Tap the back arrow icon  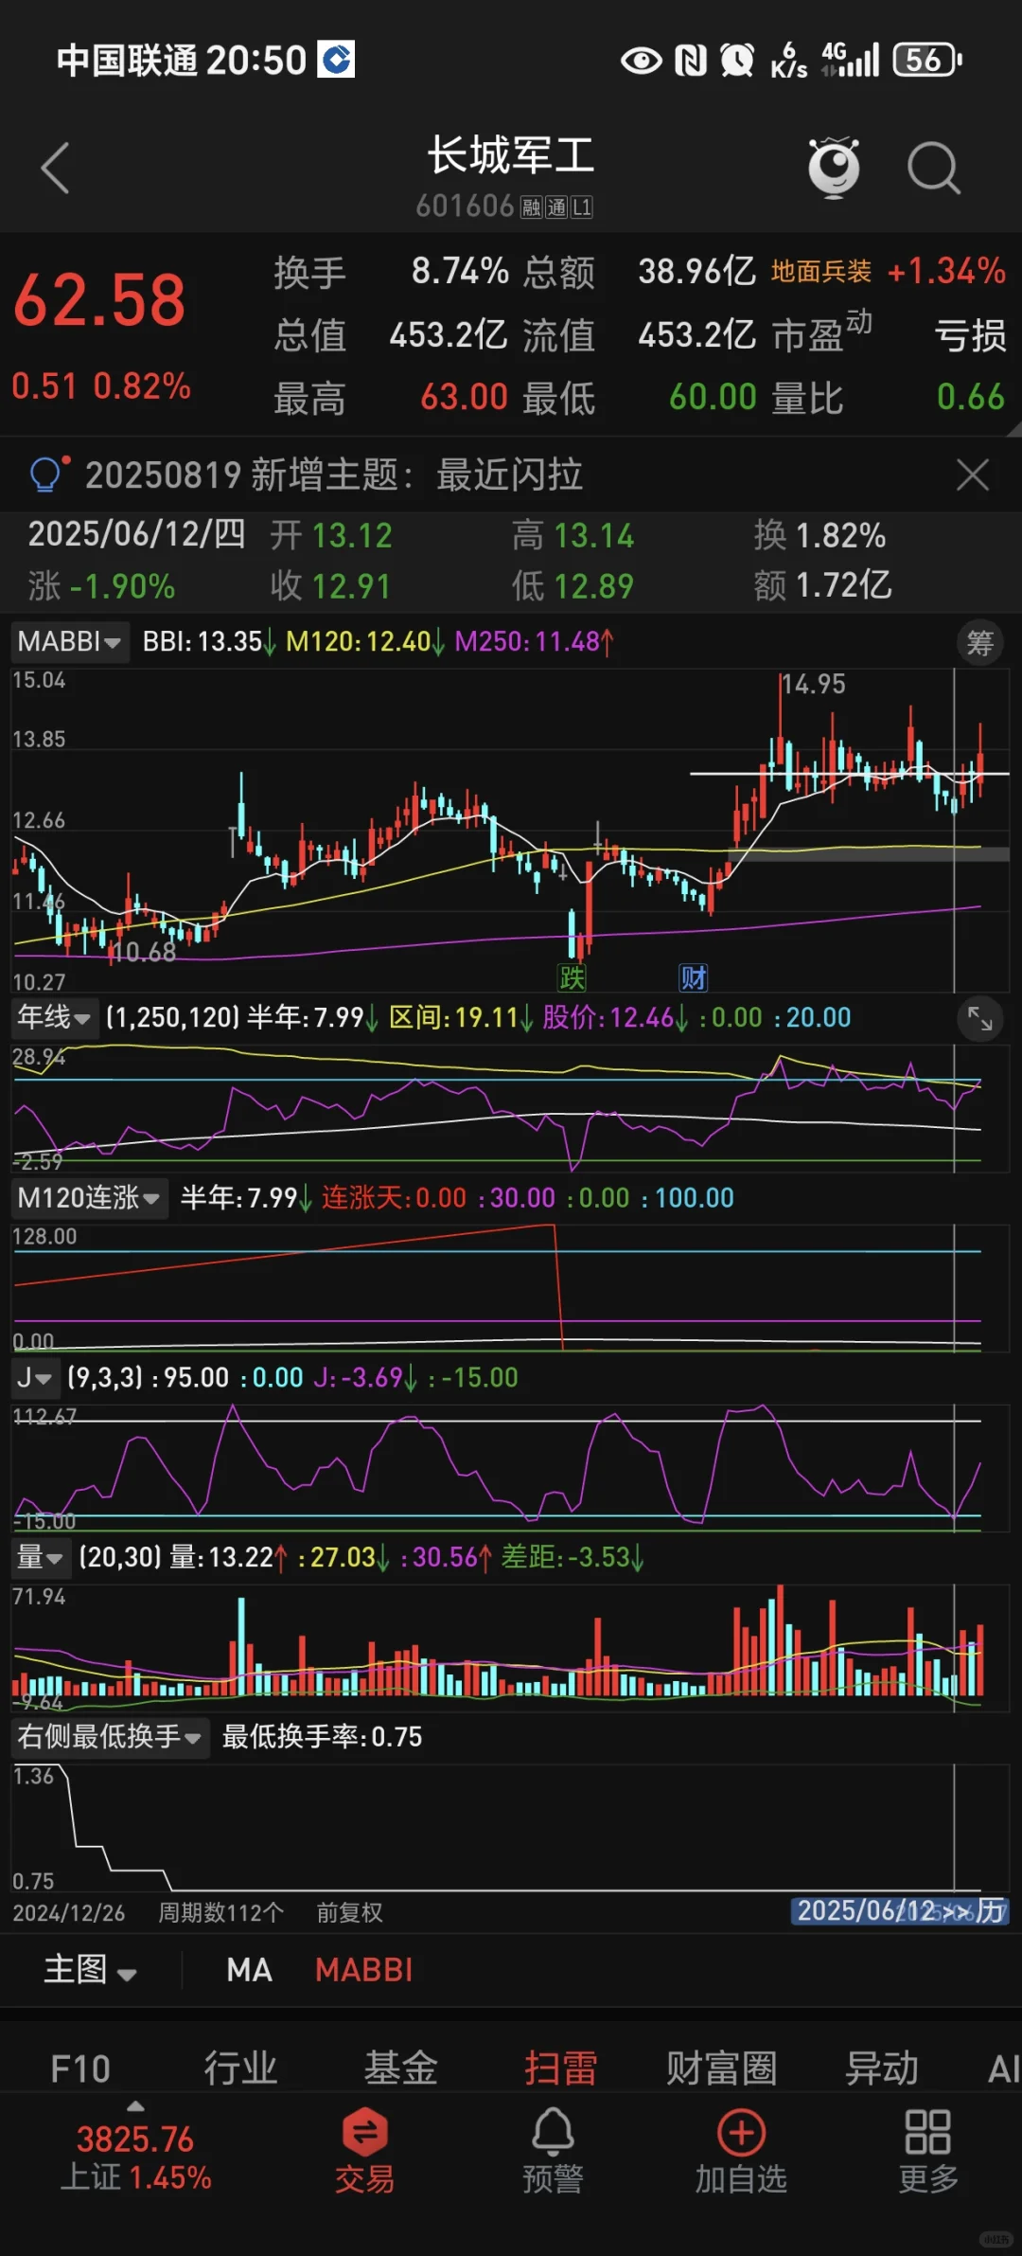tap(55, 168)
